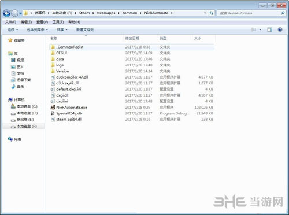The width and height of the screenshot is (289, 215).
Task: Open 迅雷下载 library in sidebar
Action: pyautogui.click(x=21, y=80)
